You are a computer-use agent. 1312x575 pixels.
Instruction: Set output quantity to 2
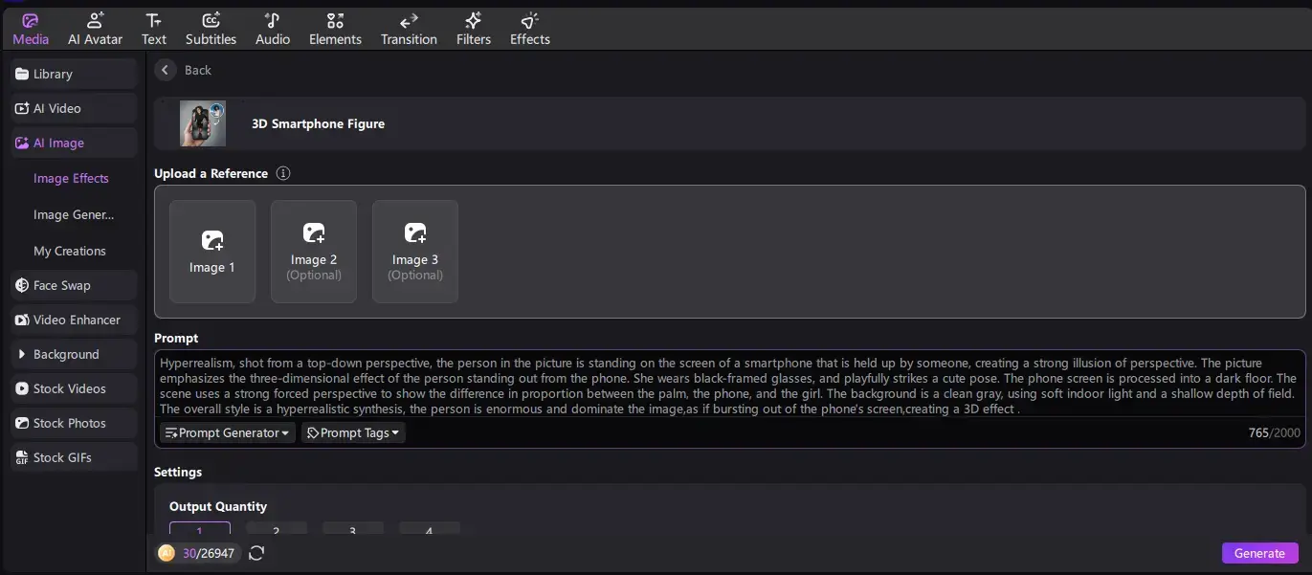(x=276, y=530)
